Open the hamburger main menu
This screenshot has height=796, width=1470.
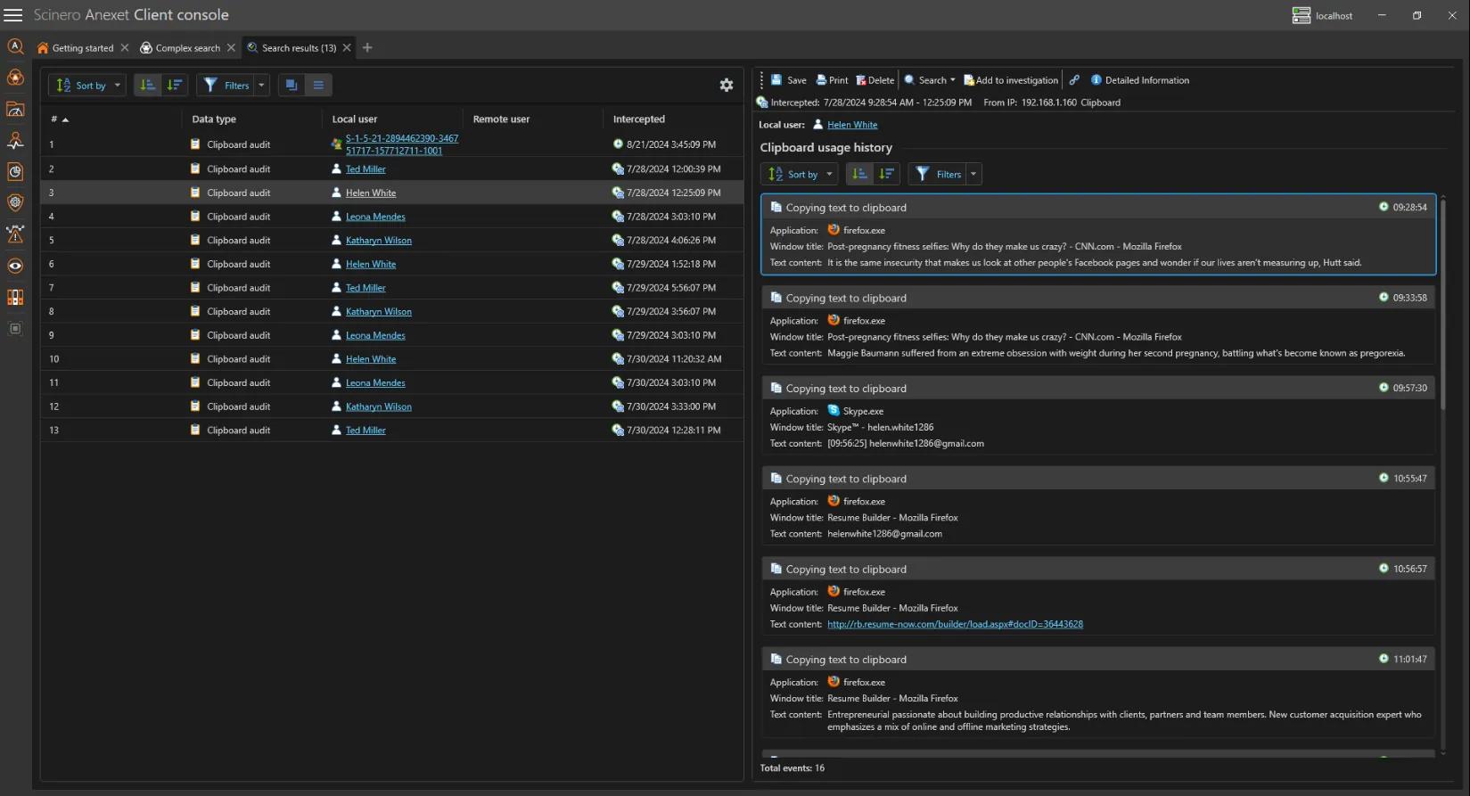tap(13, 15)
